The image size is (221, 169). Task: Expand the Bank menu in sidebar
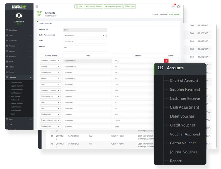coord(18,119)
